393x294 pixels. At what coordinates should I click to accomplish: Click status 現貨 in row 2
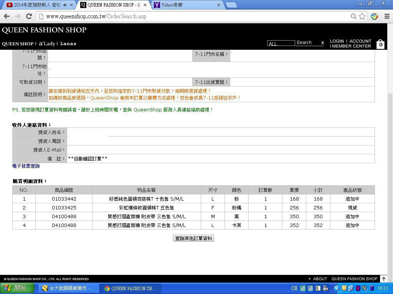coord(352,208)
